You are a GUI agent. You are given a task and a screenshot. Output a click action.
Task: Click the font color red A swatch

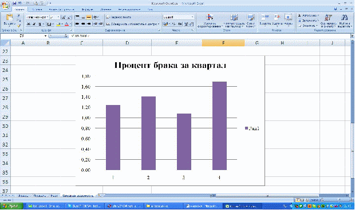66,24
